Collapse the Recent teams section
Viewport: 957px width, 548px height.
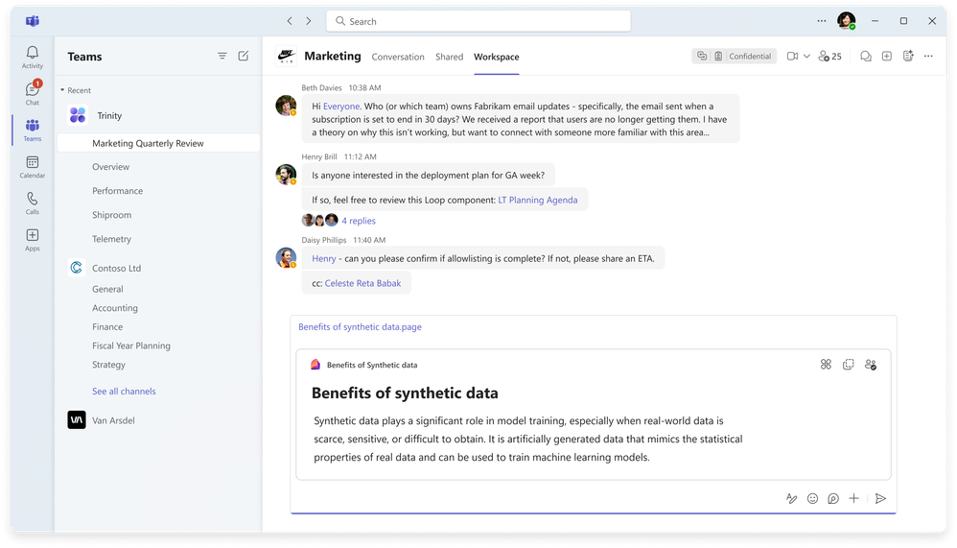[x=62, y=90]
